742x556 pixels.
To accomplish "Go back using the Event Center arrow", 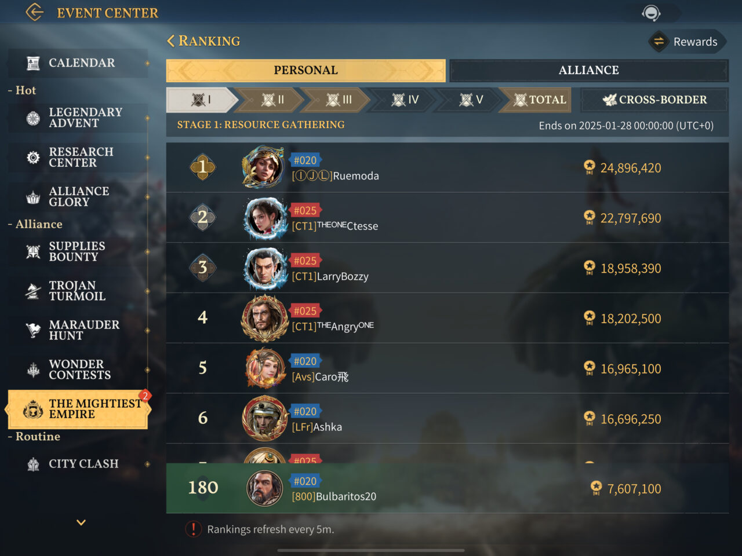I will [x=35, y=12].
